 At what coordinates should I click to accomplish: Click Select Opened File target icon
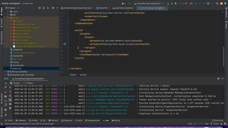coord(40,8)
